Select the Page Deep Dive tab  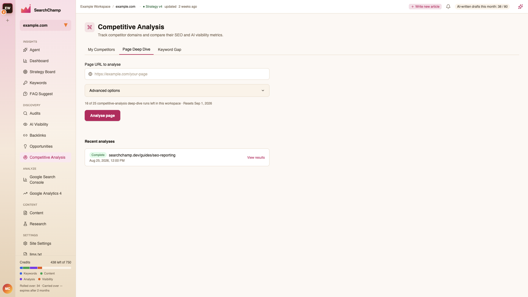[136, 49]
